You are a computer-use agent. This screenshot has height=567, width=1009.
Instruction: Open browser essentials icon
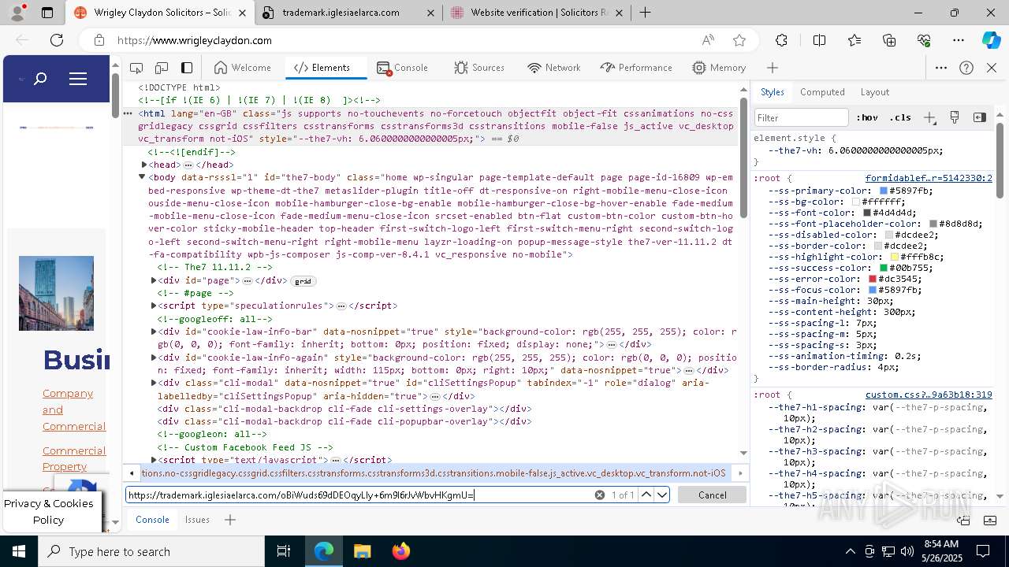[924, 40]
